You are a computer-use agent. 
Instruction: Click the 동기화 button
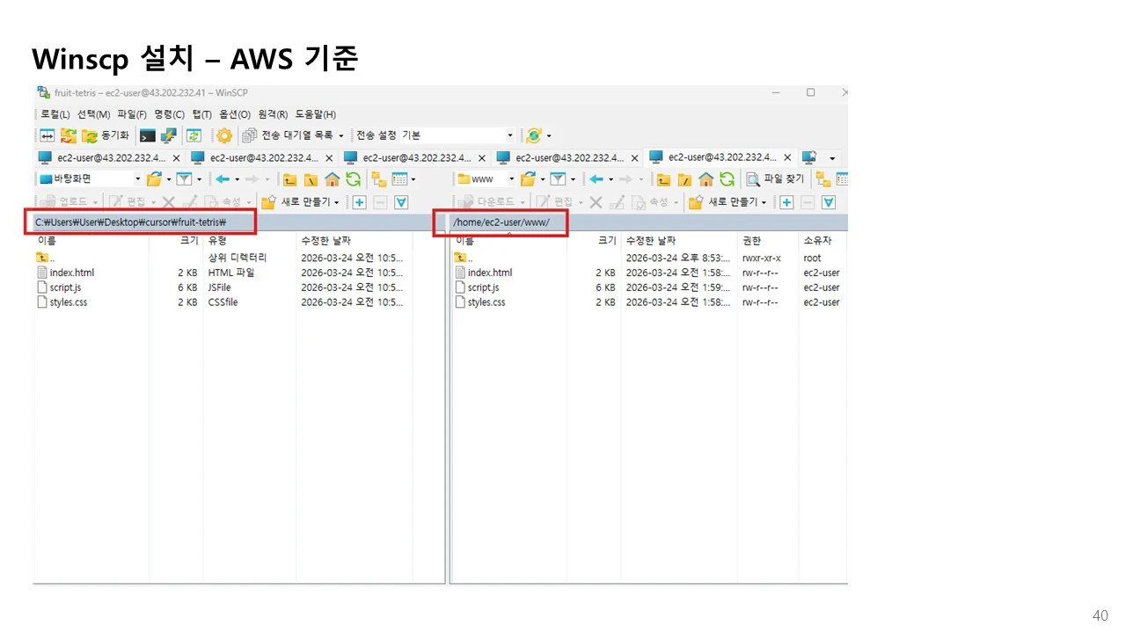tap(106, 135)
